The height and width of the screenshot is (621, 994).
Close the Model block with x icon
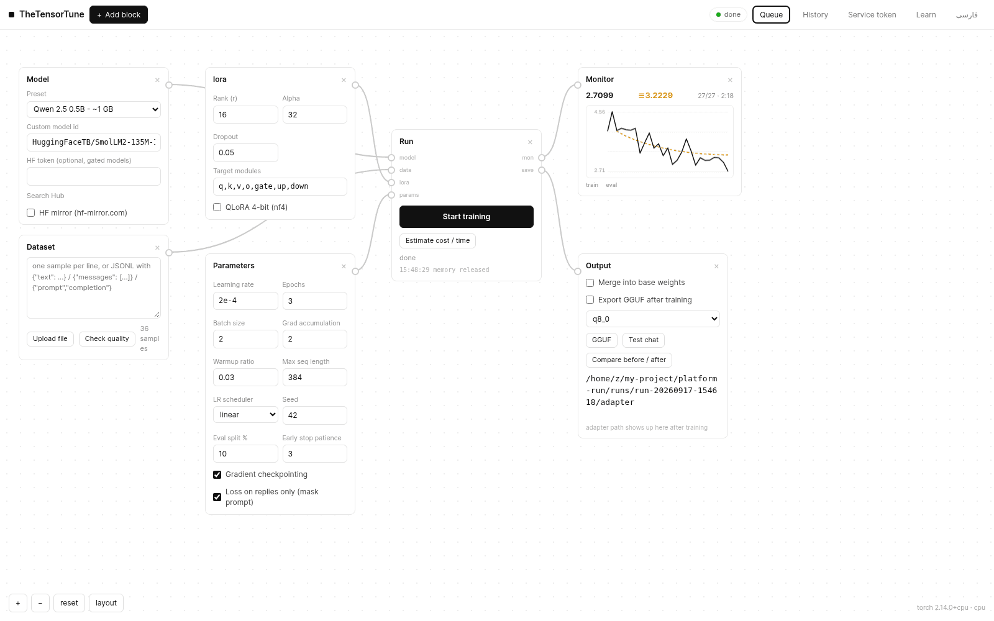coord(157,80)
